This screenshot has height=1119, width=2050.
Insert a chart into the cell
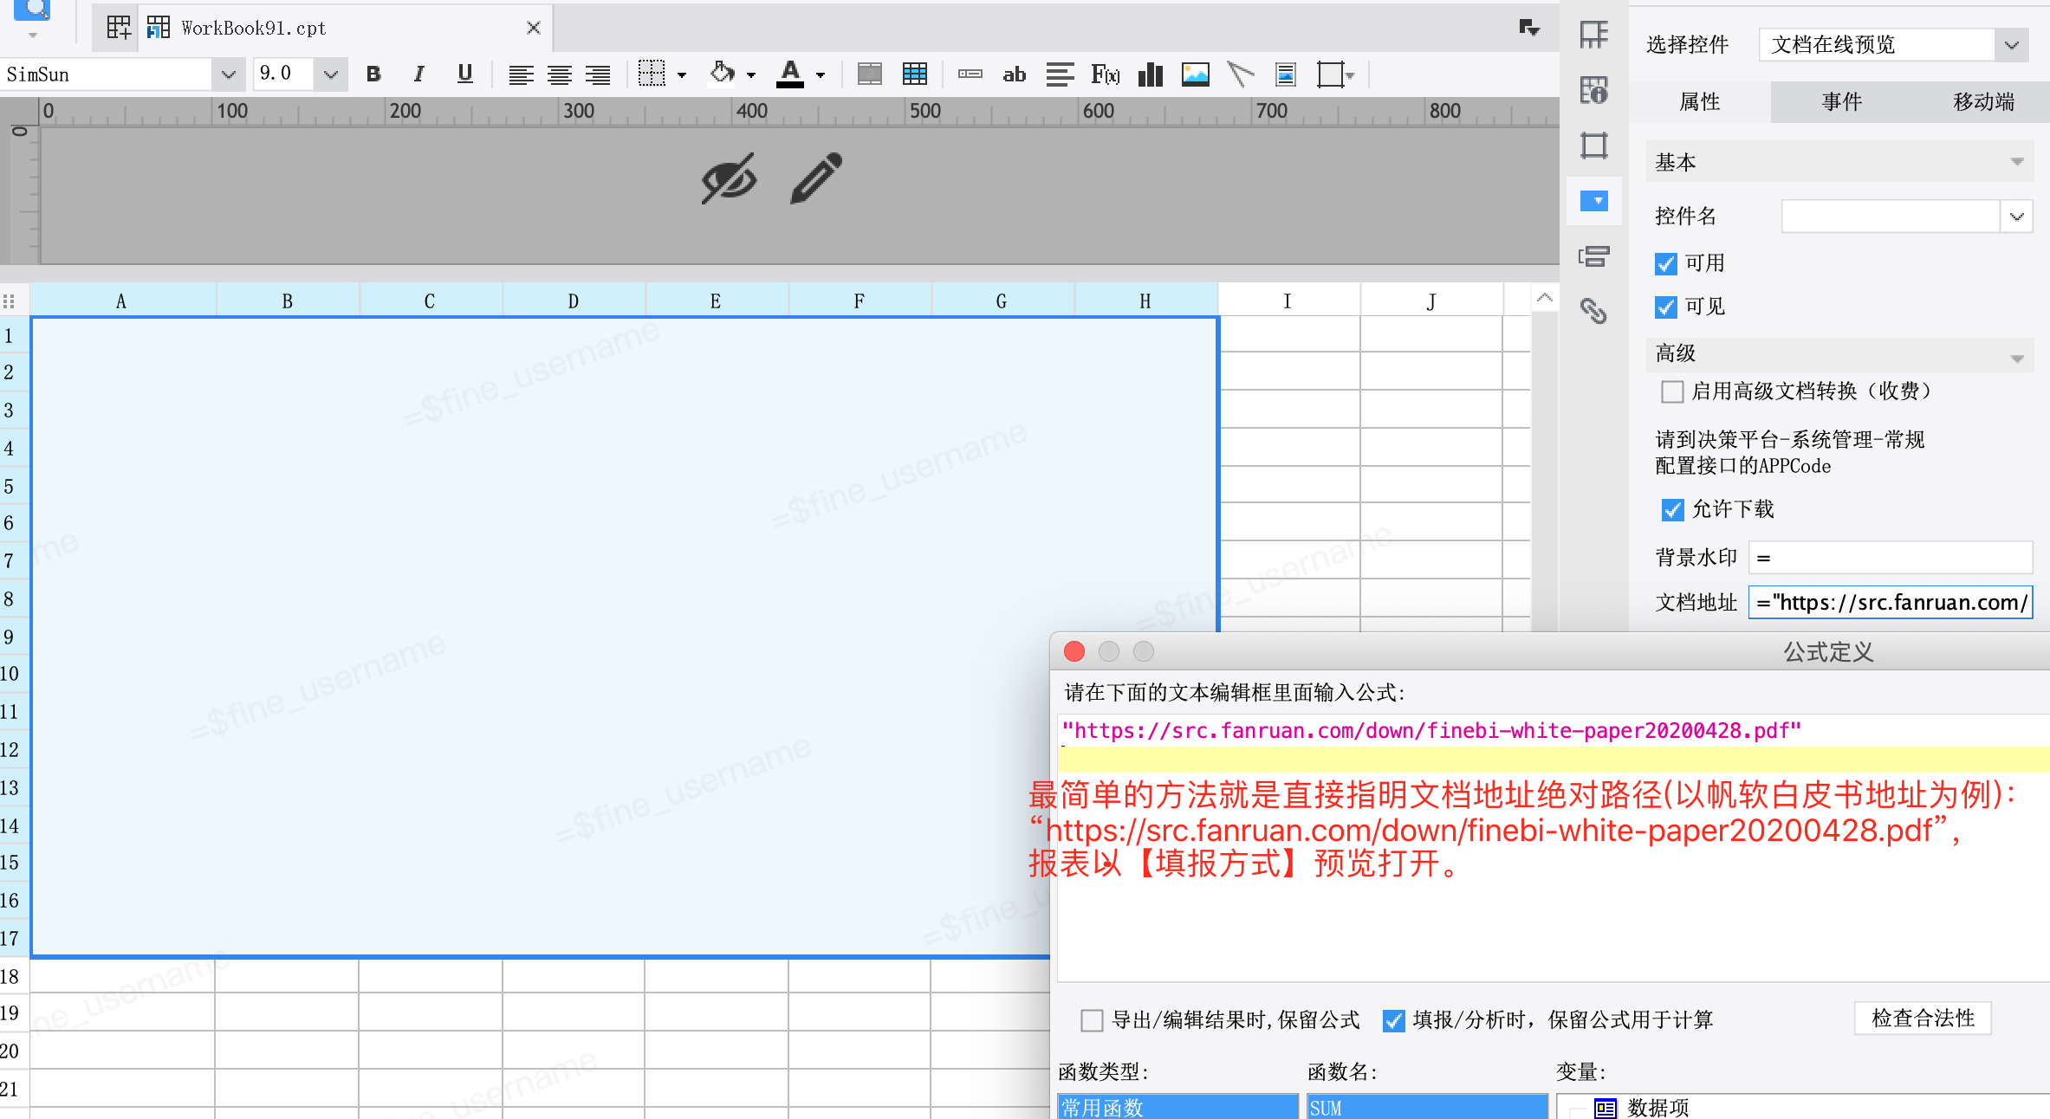click(x=1151, y=74)
